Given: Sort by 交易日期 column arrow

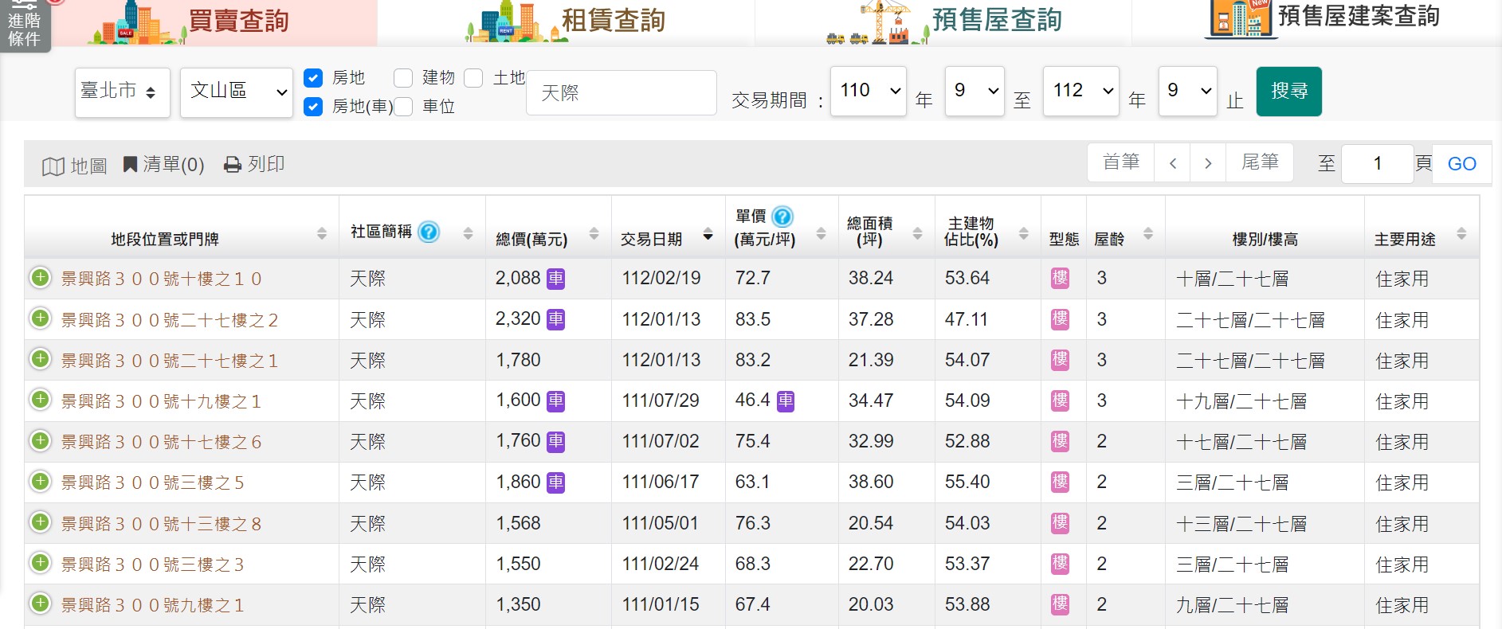Looking at the screenshot, I should [708, 234].
